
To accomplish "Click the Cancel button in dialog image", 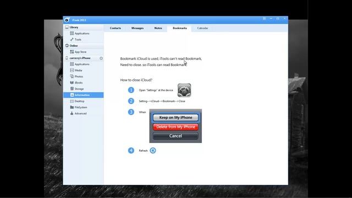I will click(175, 136).
